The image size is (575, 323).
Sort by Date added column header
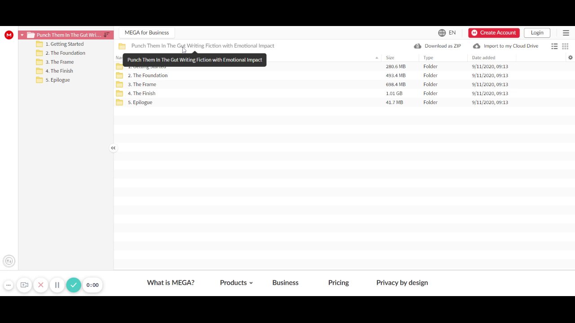click(x=483, y=57)
